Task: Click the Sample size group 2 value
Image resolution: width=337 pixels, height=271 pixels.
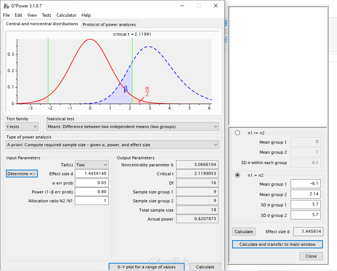Action: (x=197, y=201)
